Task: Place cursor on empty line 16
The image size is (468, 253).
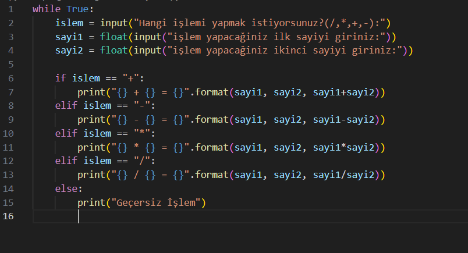Action: point(250,216)
